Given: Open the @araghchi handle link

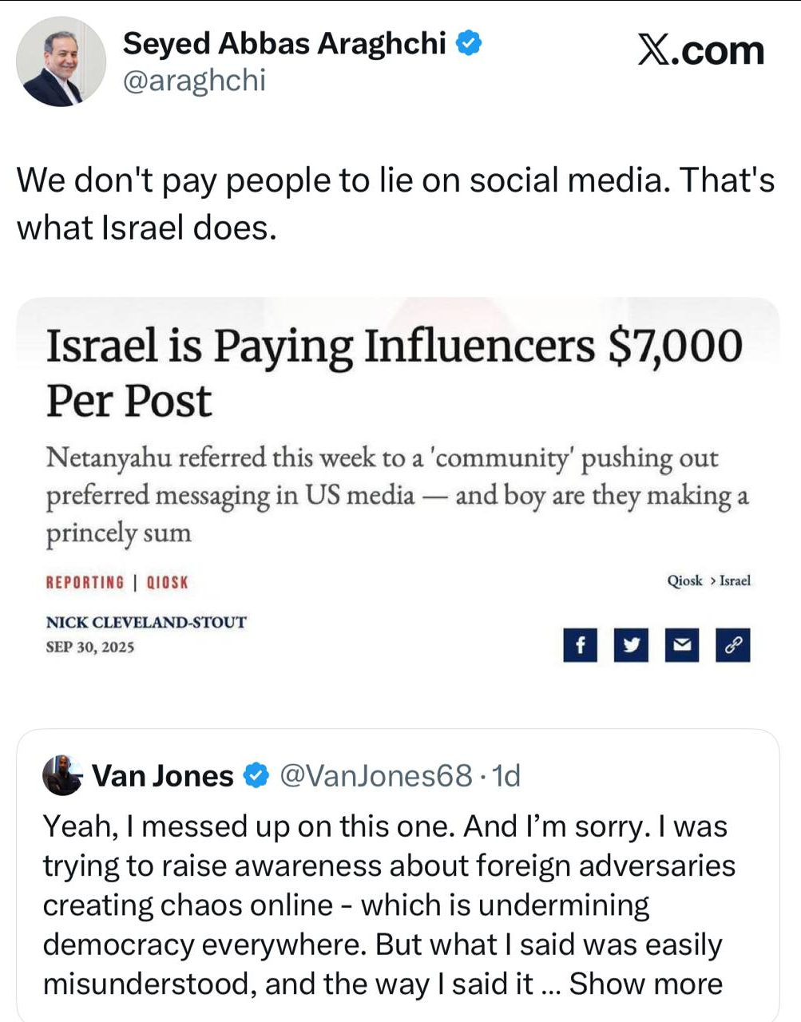Looking at the screenshot, I should click(193, 81).
